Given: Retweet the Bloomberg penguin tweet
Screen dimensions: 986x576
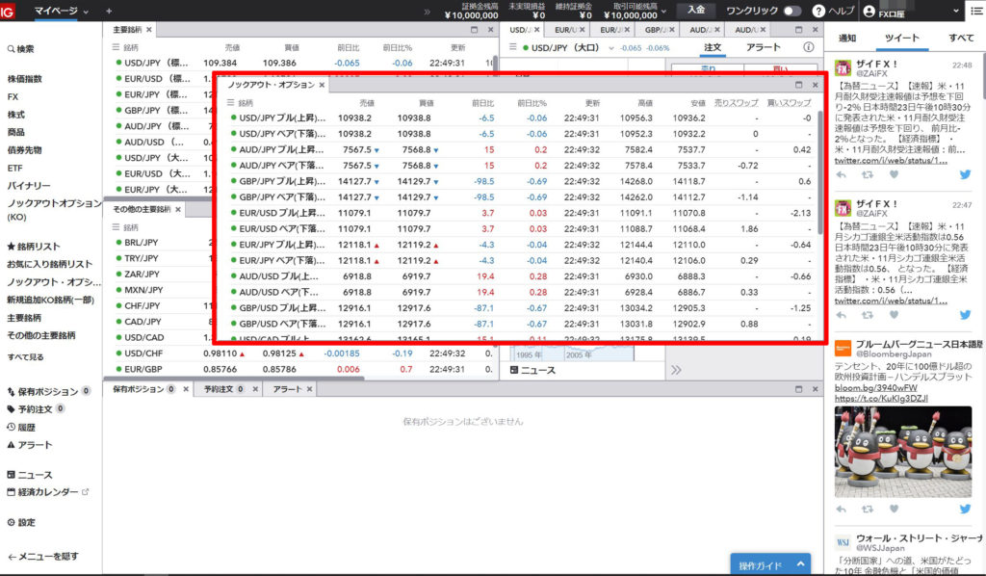Looking at the screenshot, I should pos(868,509).
